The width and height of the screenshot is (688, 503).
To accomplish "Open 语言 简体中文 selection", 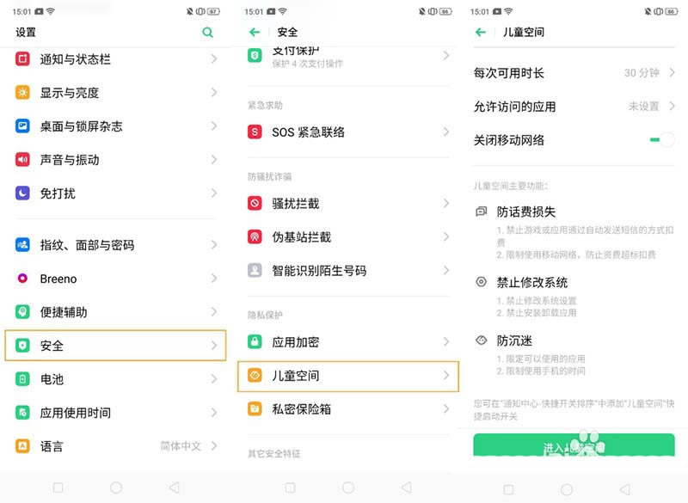I will pyautogui.click(x=115, y=446).
